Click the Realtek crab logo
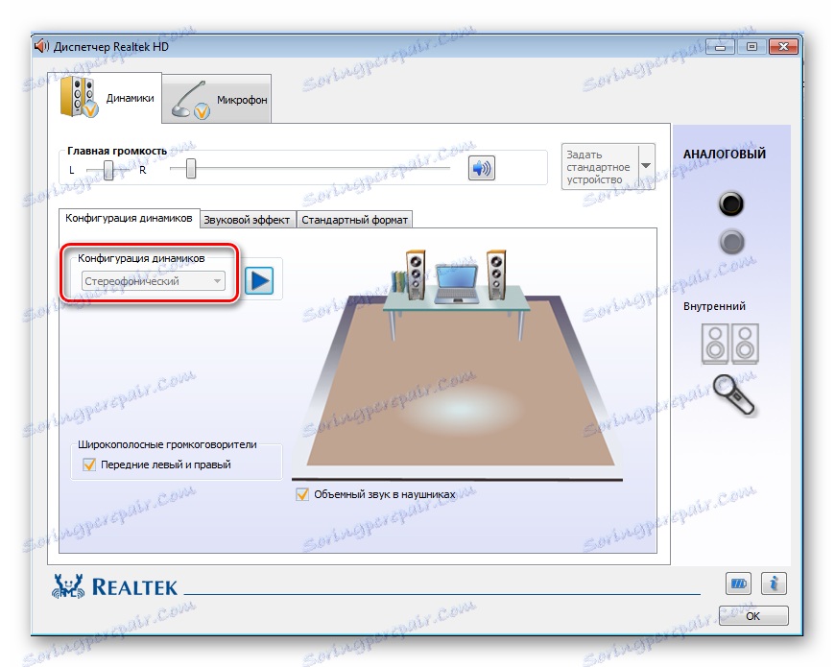This screenshot has width=835, height=667. pos(68,586)
